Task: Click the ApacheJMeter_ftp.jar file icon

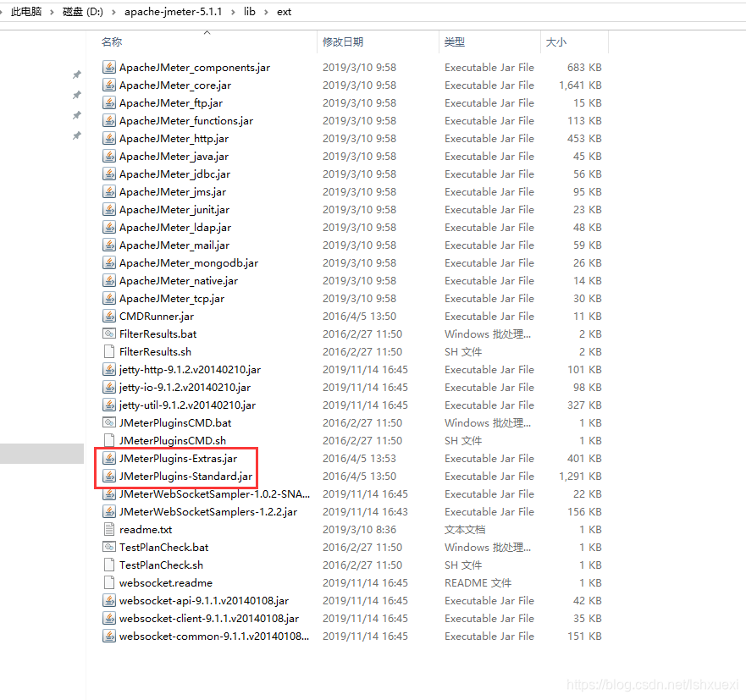Action: 109,102
